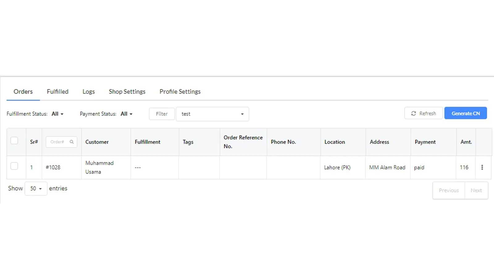494x278 pixels.
Task: Open the Payment Status All dropdown
Action: (126, 114)
